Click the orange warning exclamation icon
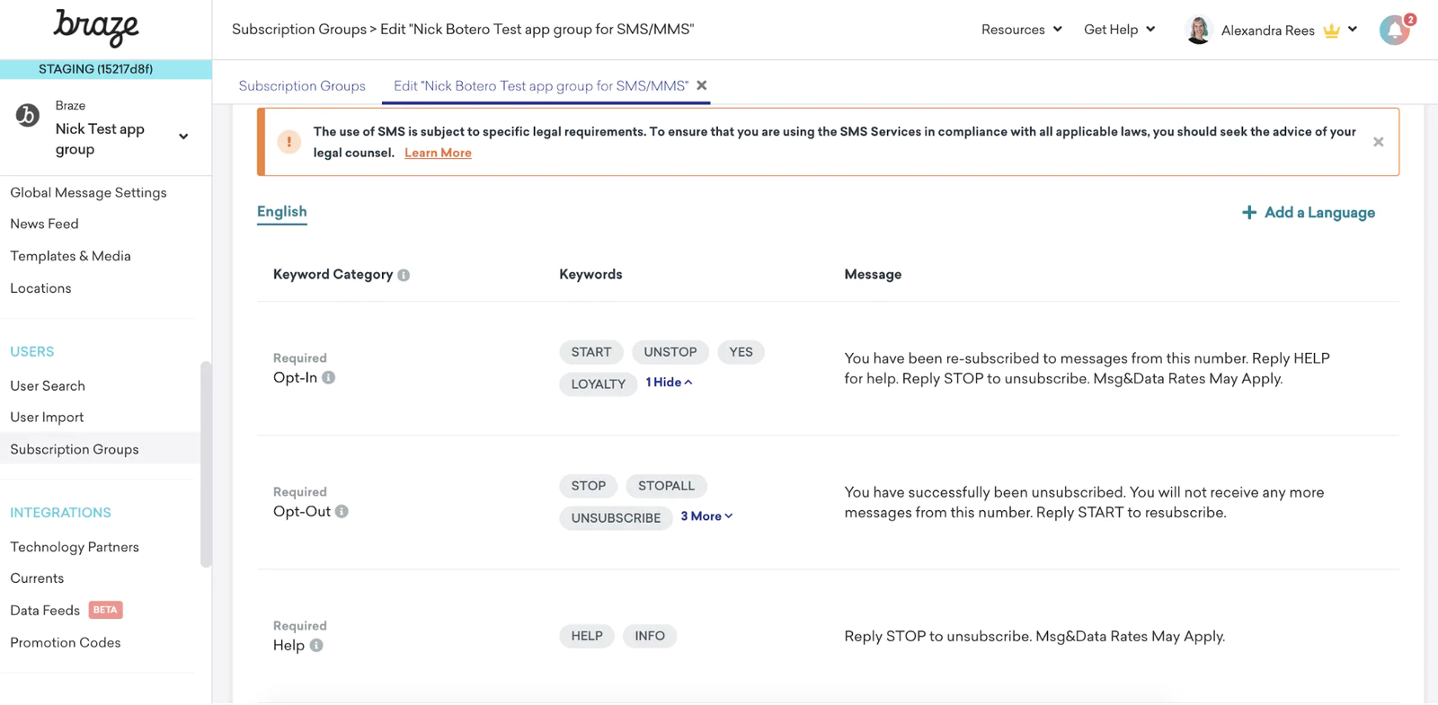The image size is (1438, 705). pyautogui.click(x=288, y=142)
